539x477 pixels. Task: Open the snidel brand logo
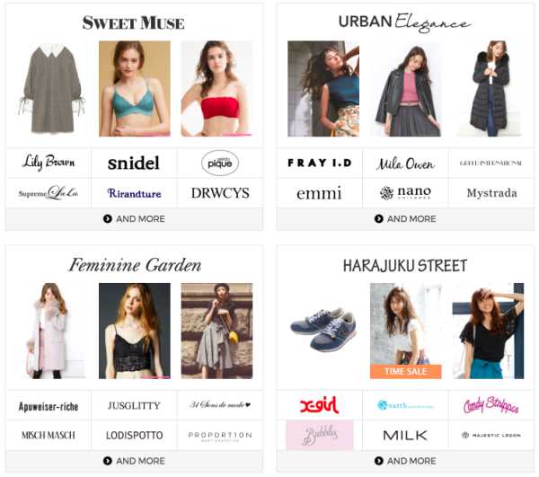pyautogui.click(x=134, y=163)
